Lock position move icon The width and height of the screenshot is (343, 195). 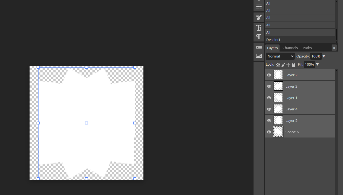pos(288,65)
